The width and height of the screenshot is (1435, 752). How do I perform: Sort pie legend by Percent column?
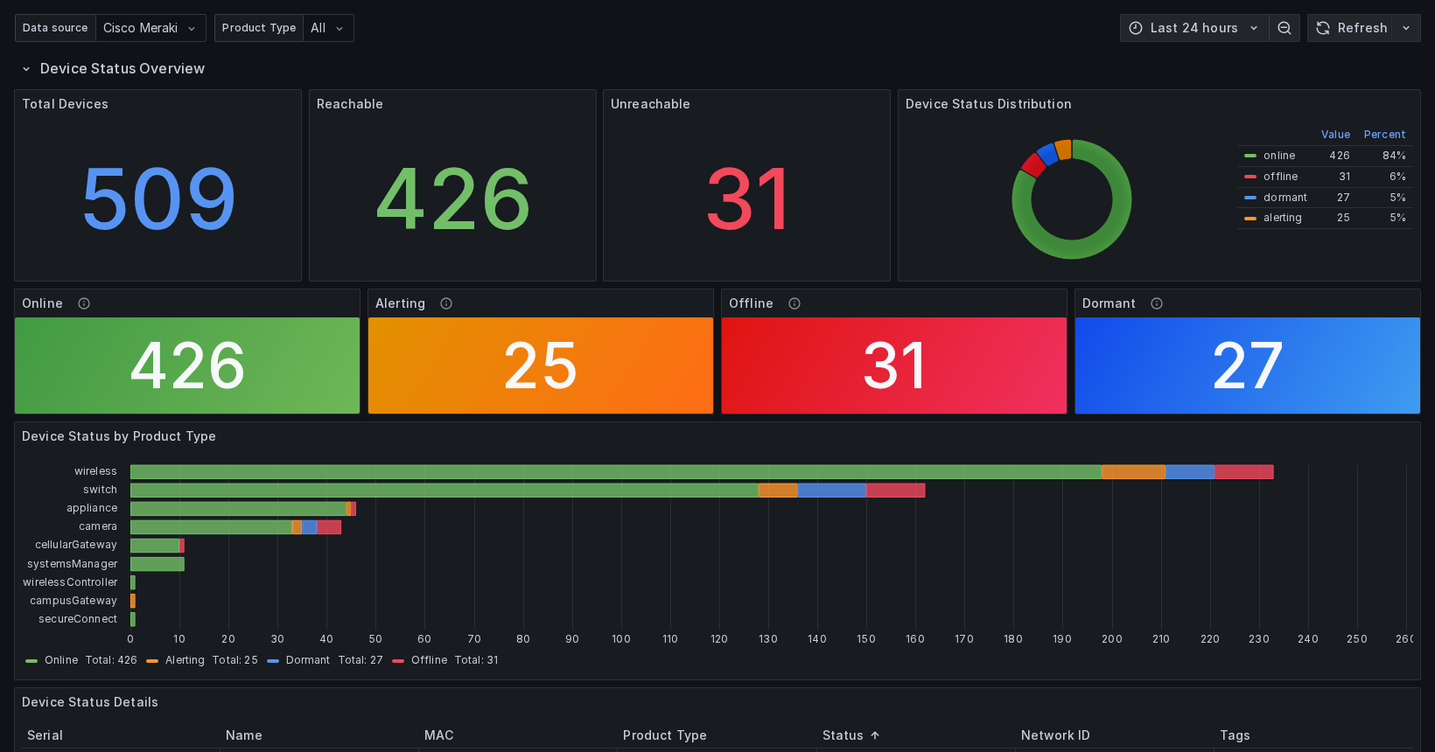(1384, 135)
